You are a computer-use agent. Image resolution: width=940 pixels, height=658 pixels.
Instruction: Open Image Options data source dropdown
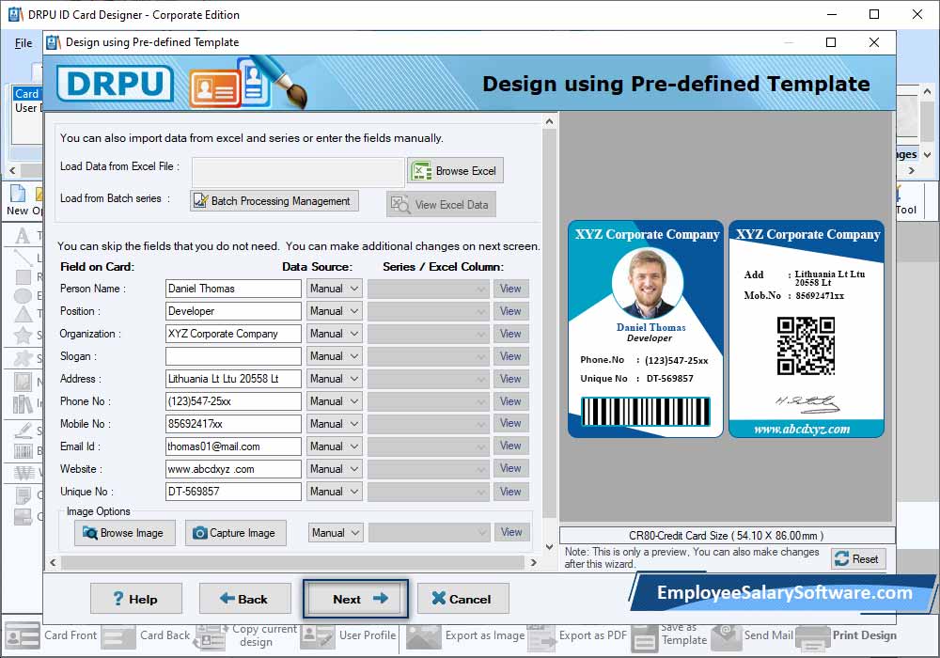[x=336, y=533]
